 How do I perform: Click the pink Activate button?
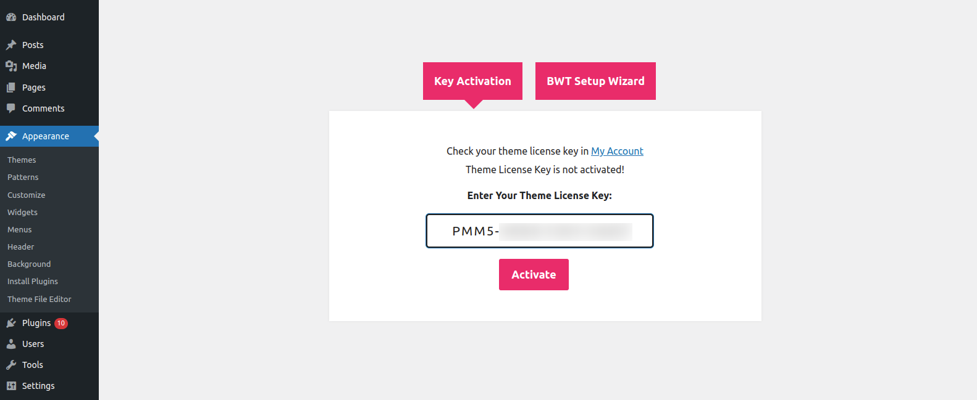pyautogui.click(x=534, y=274)
